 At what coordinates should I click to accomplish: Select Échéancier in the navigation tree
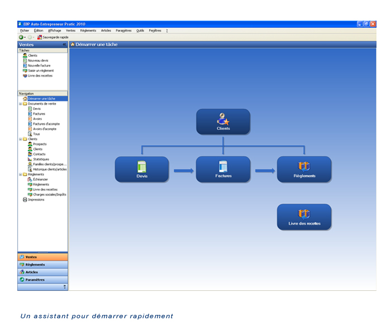coord(41,179)
